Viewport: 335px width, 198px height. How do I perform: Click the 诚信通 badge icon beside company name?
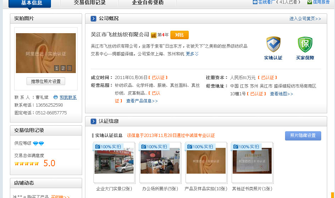pos(153,35)
